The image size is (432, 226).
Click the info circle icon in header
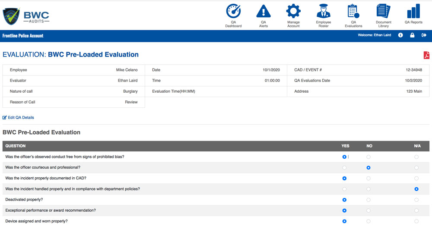coord(400,35)
